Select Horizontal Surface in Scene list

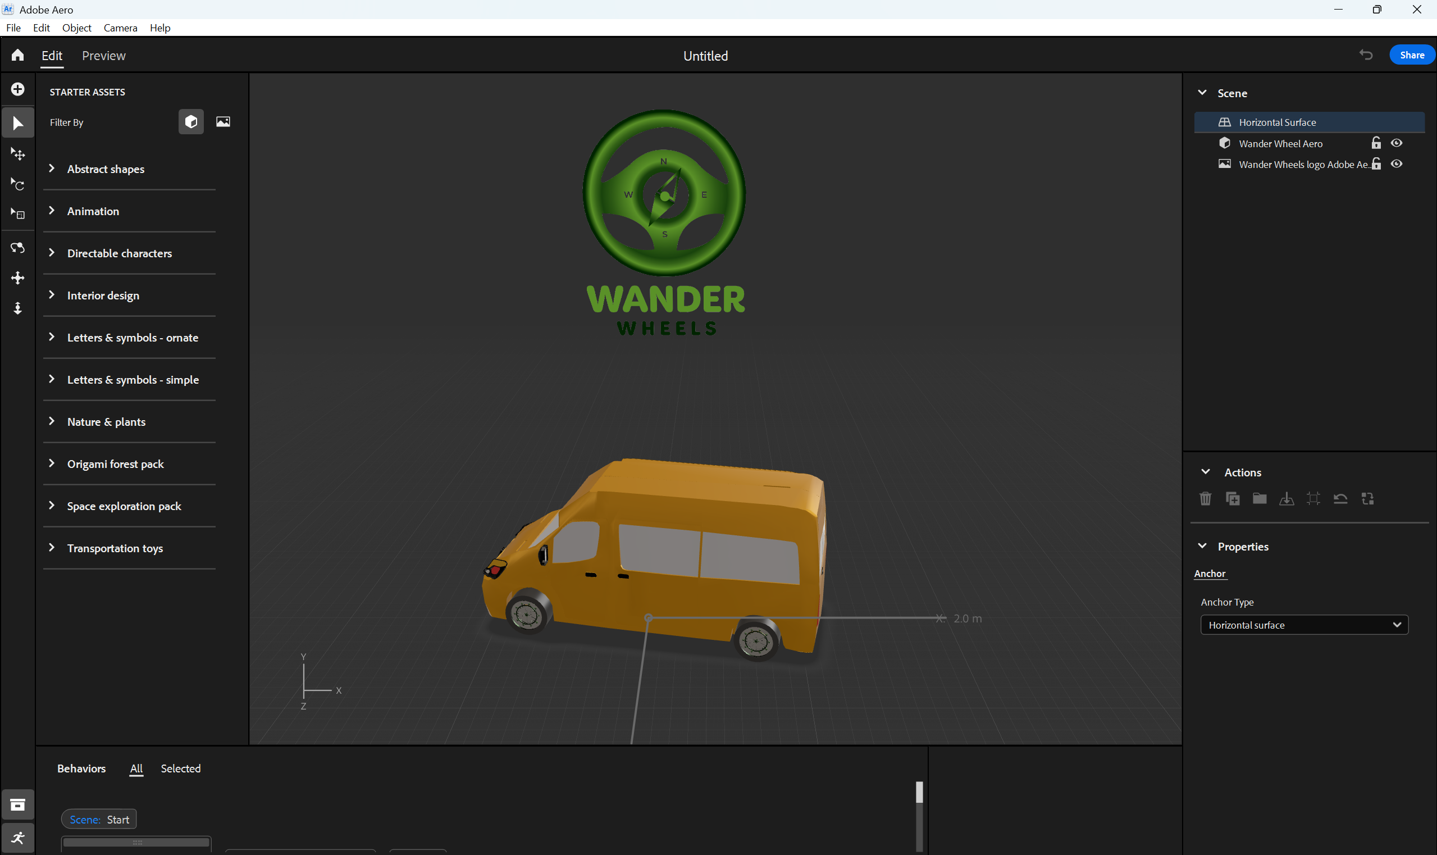(1309, 122)
